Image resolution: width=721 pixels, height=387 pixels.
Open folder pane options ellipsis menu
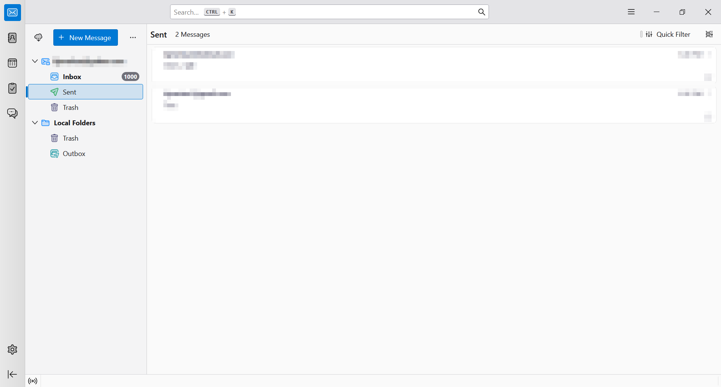click(x=133, y=37)
